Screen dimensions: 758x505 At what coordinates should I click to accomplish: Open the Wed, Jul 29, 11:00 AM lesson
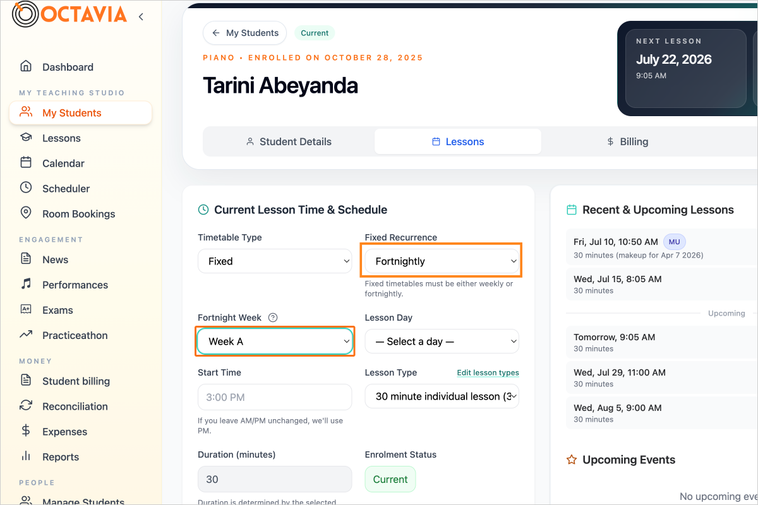[662, 378]
